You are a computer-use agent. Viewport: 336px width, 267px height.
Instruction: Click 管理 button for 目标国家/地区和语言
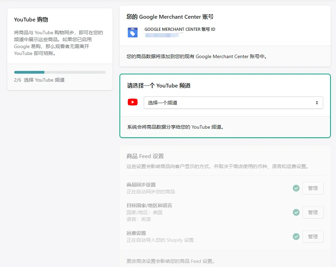(x=313, y=212)
